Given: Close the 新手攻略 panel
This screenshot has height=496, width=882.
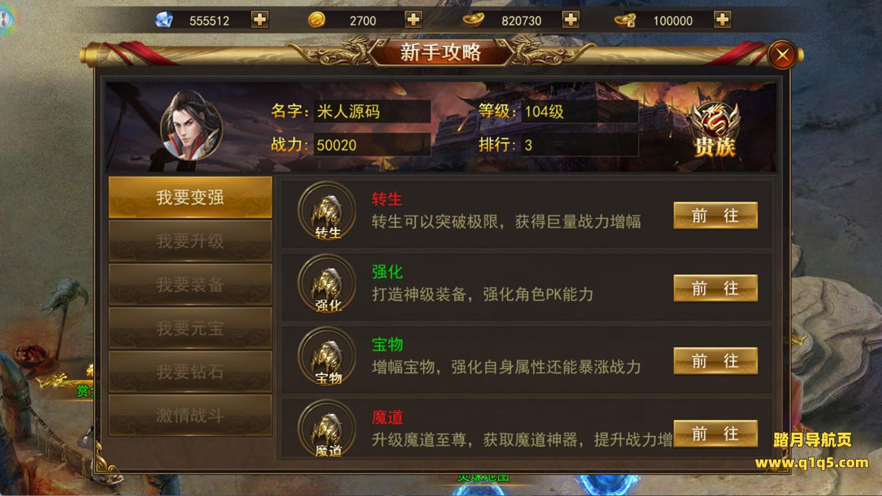Looking at the screenshot, I should click(782, 55).
